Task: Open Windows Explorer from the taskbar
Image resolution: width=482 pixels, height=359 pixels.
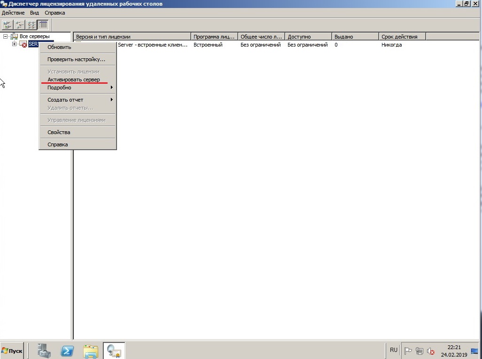Action: (x=91, y=351)
